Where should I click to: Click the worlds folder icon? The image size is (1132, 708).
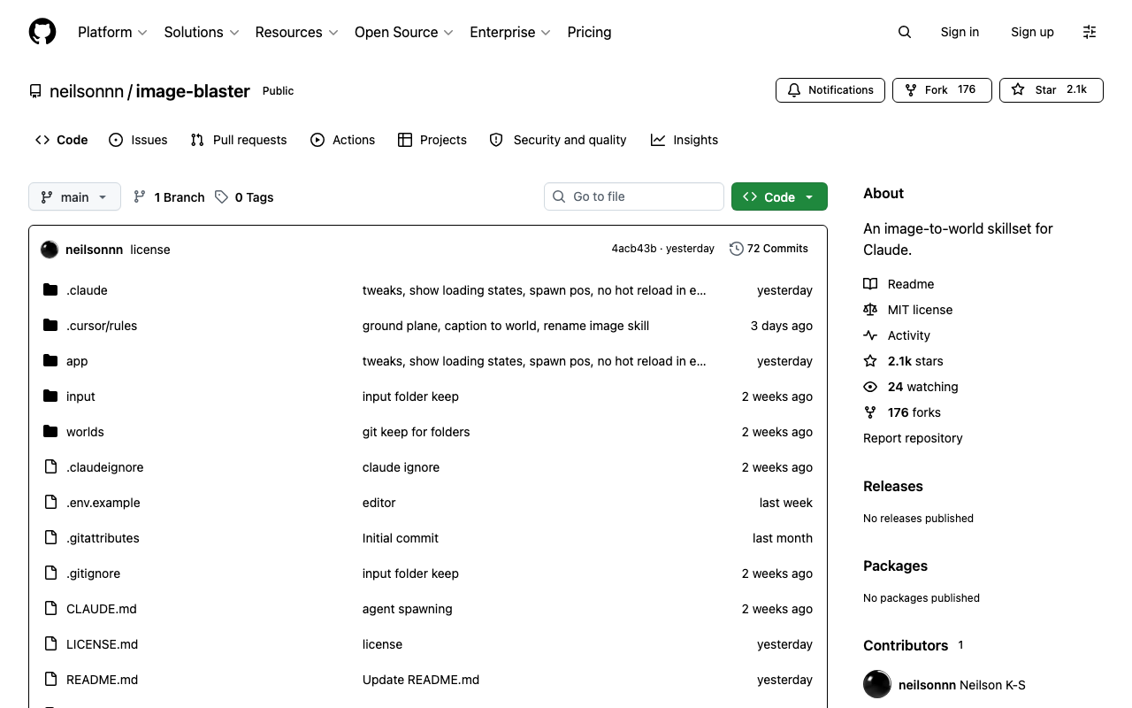(x=50, y=432)
